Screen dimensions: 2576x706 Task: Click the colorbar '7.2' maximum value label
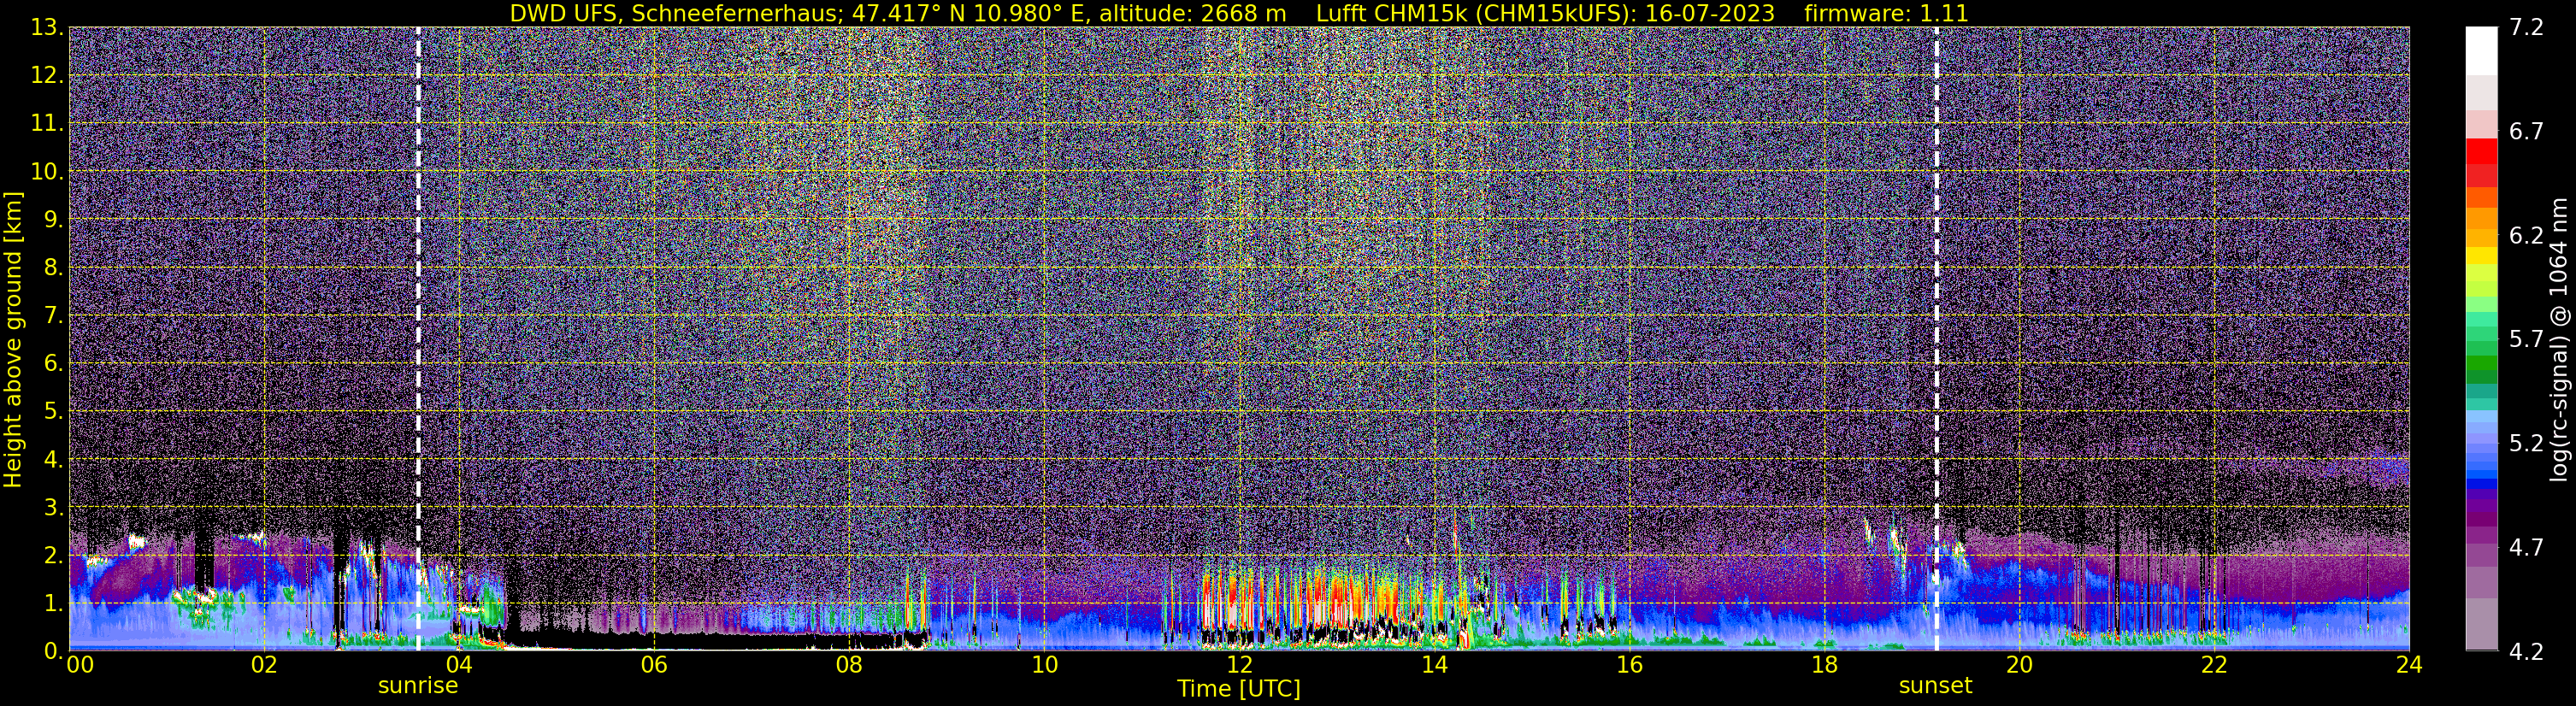(x=2526, y=28)
